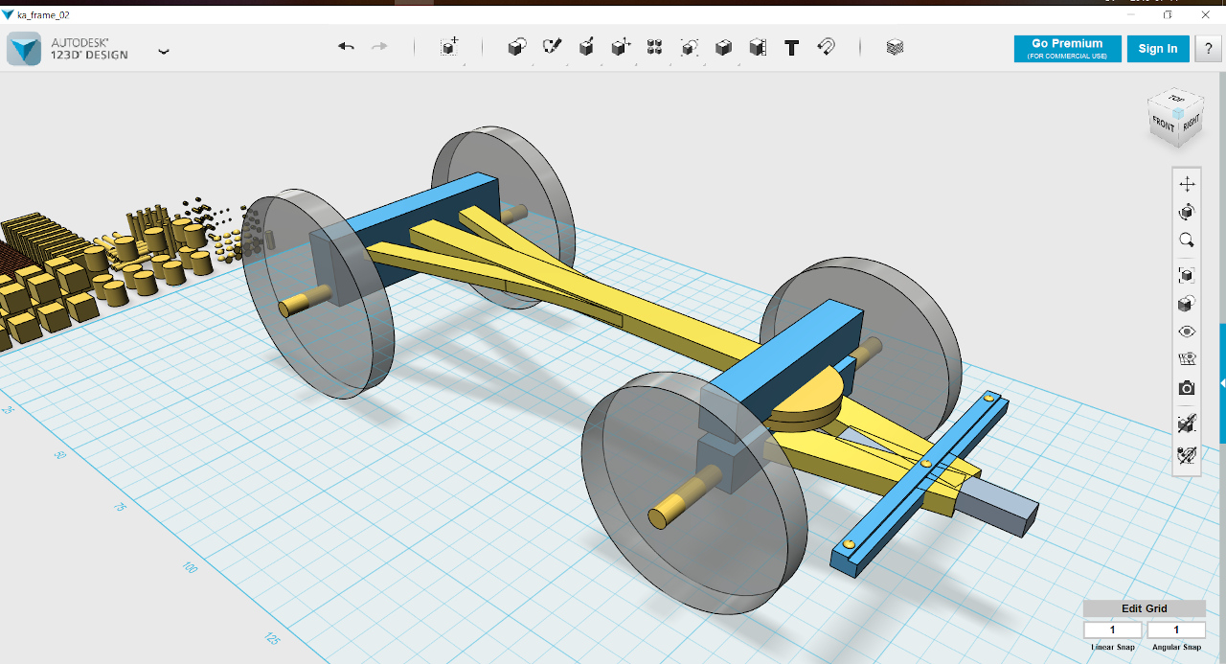The image size is (1226, 664).
Task: Toggle grid visibility
Action: pos(1187,359)
